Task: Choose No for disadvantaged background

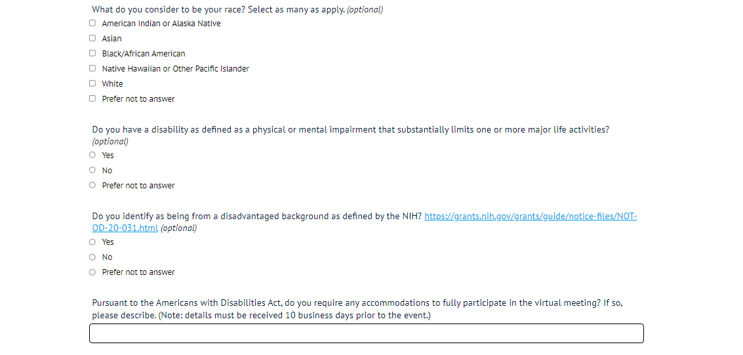Action: 92,257
